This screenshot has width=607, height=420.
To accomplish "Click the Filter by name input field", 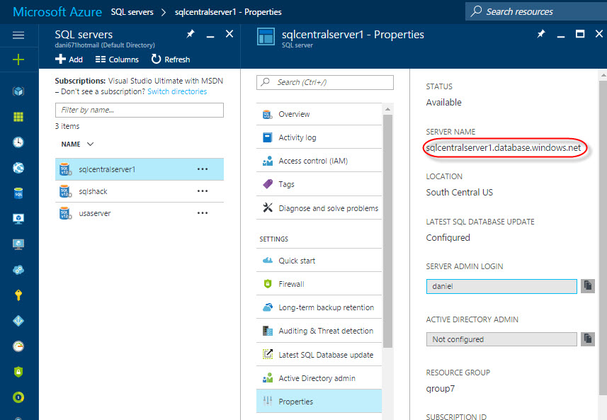I will 139,110.
